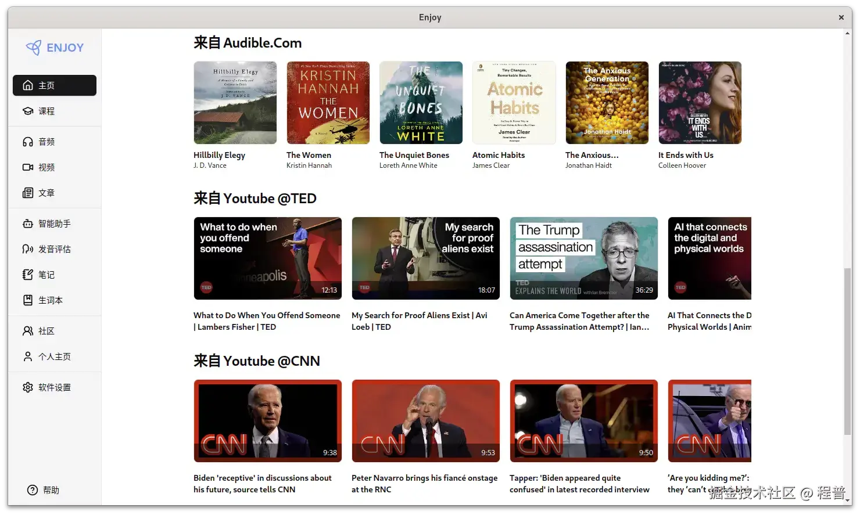Click the notebook pen icon for 笔记
Image resolution: width=860 pixels, height=515 pixels.
click(x=28, y=275)
